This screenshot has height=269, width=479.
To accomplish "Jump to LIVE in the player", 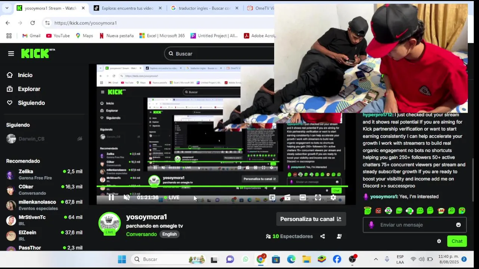I will (x=171, y=198).
